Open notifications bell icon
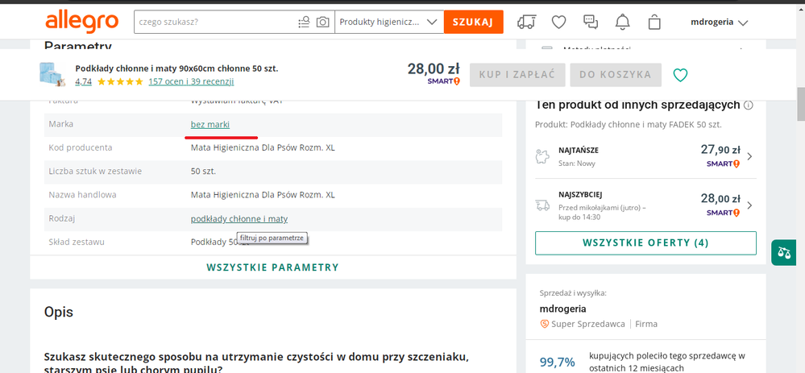 coord(623,22)
